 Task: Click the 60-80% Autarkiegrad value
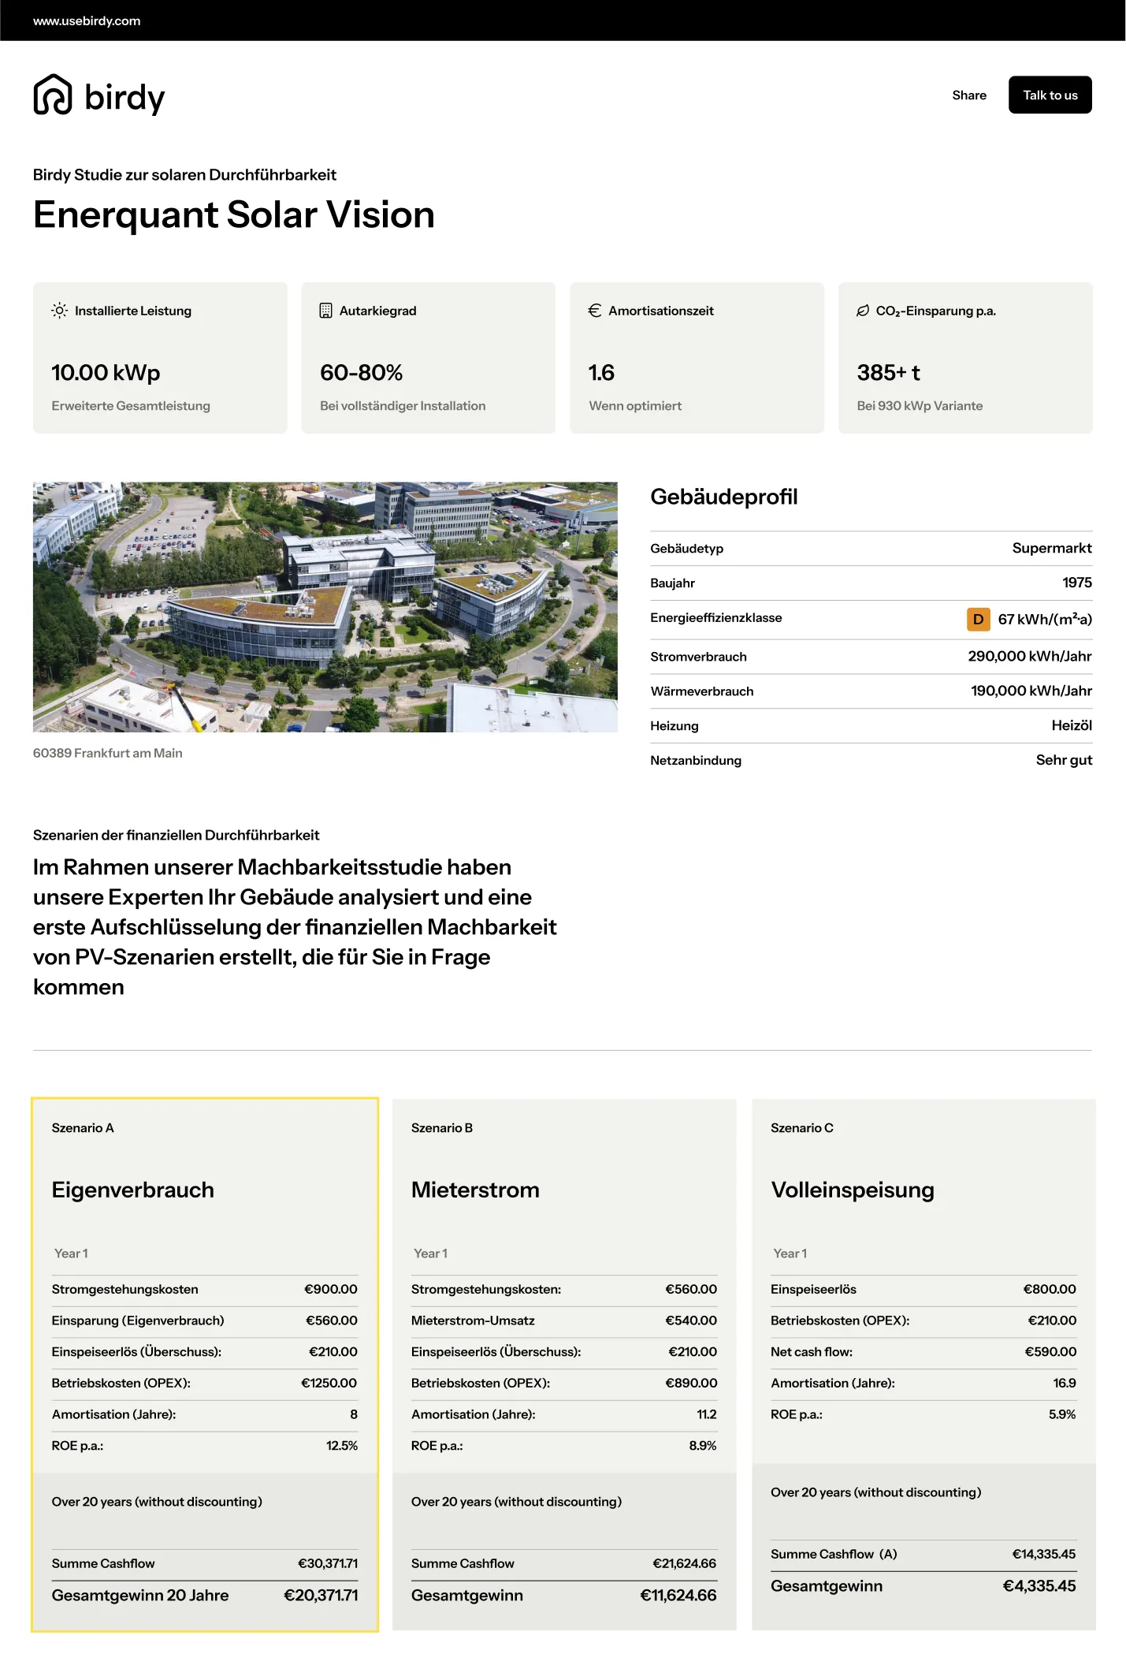[361, 372]
